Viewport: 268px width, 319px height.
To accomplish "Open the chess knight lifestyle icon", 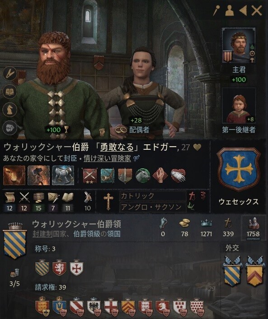I will 9,110.
